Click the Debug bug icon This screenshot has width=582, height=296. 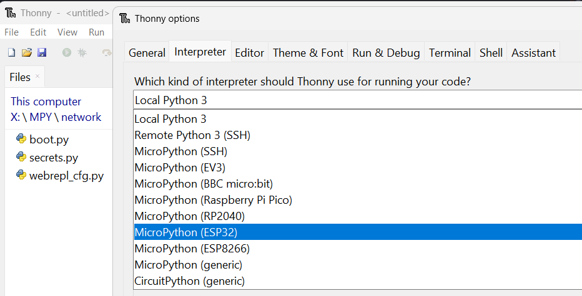click(x=82, y=53)
